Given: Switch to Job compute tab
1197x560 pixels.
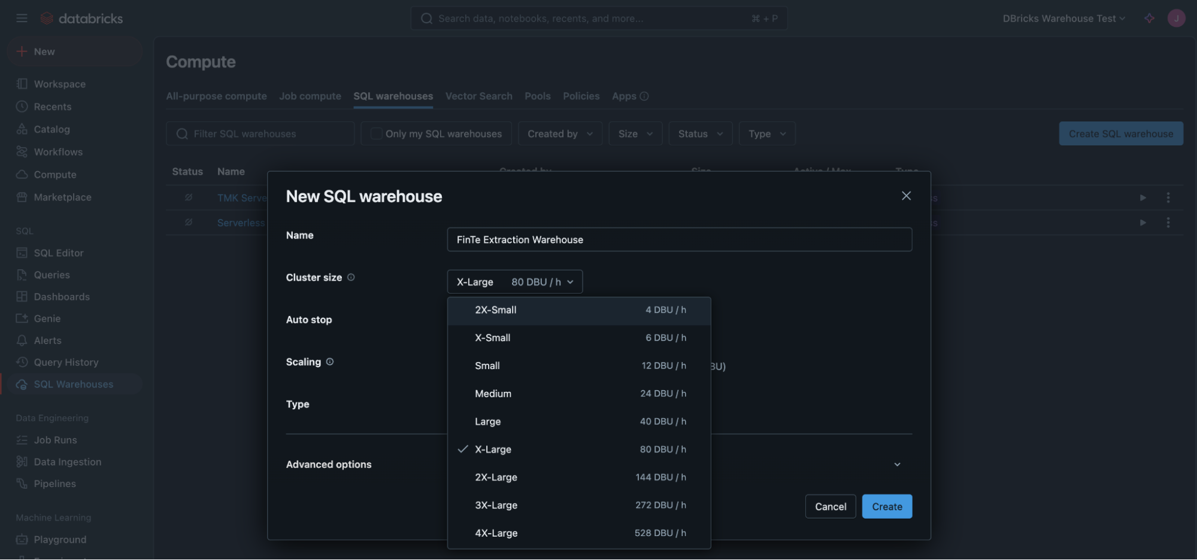Looking at the screenshot, I should 310,96.
